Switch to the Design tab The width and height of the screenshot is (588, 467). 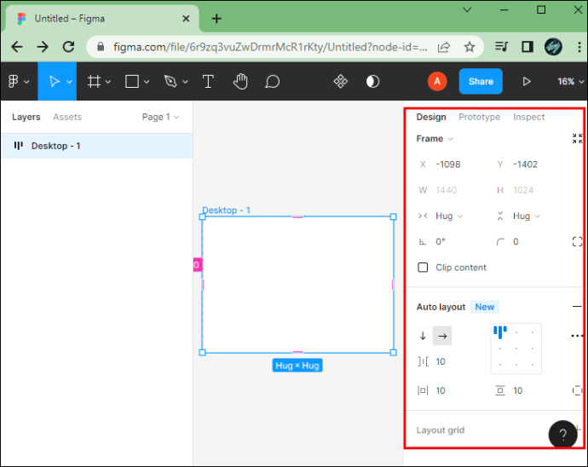pyautogui.click(x=431, y=117)
